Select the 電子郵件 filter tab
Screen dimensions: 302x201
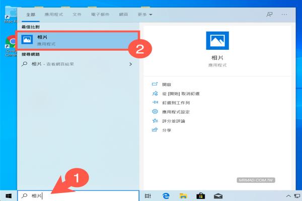(x=100, y=15)
